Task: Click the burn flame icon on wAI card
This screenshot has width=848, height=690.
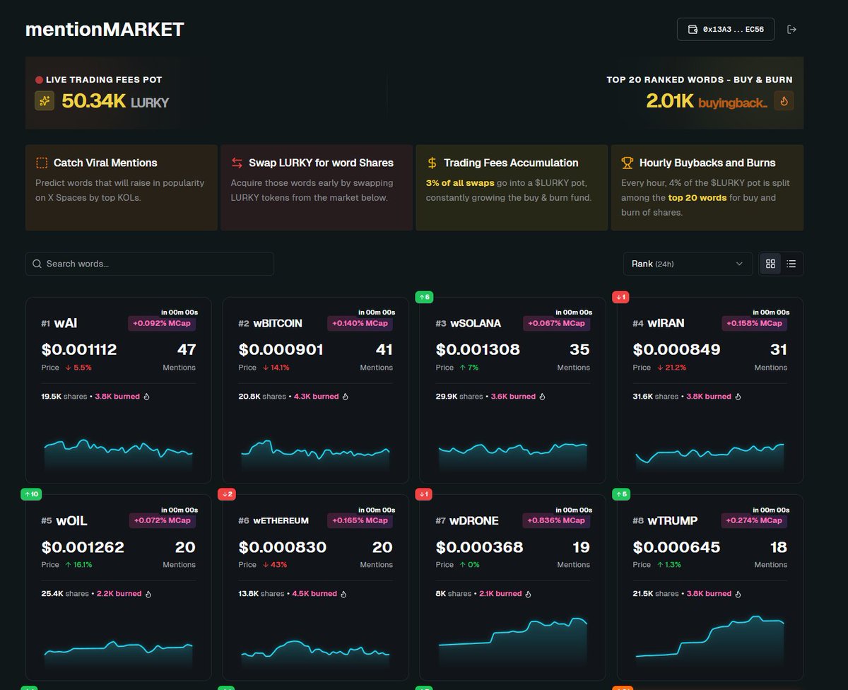Action: pyautogui.click(x=147, y=397)
